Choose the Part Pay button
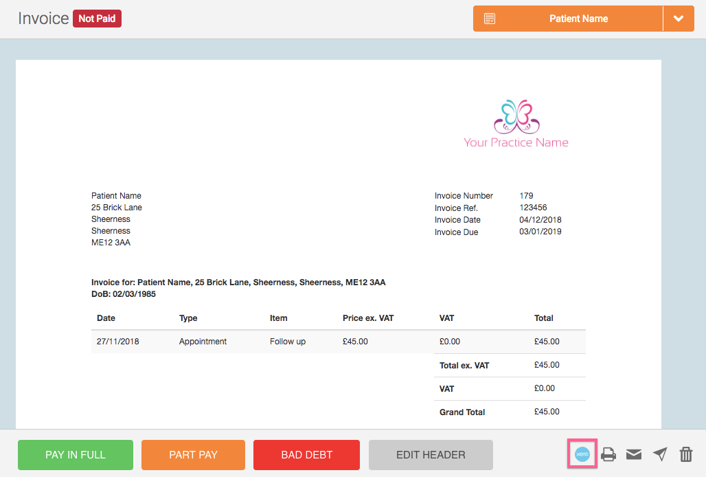The width and height of the screenshot is (706, 477). 193,455
